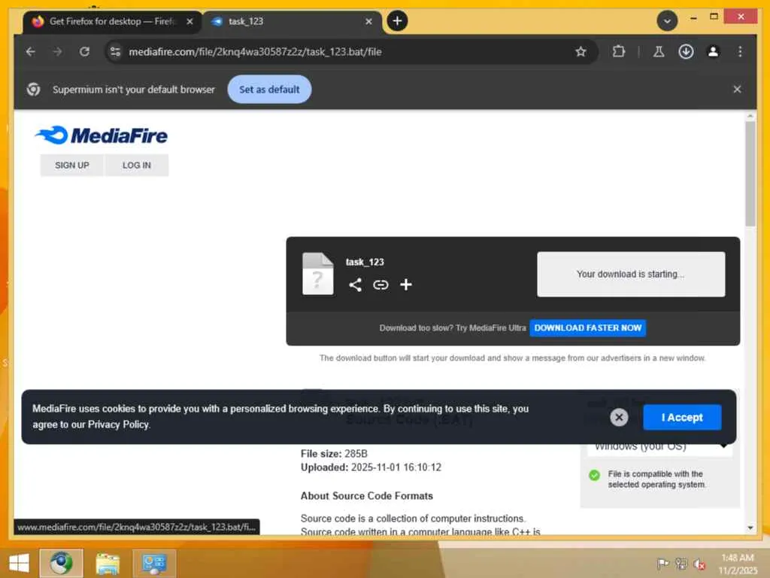Viewport: 770px width, 578px height.
Task: Share the task_123 file
Action: coord(355,284)
